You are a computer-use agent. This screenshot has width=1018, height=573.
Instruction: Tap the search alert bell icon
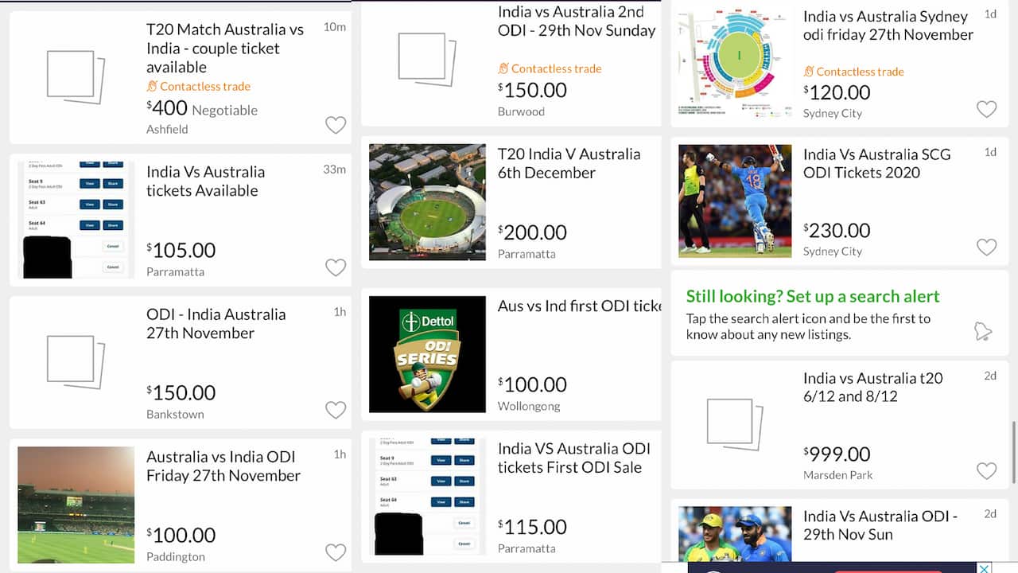984,330
